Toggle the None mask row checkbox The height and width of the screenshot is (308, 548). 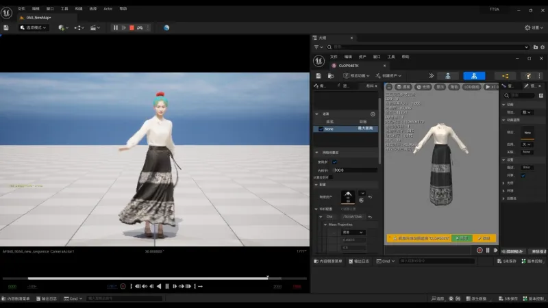[321, 129]
